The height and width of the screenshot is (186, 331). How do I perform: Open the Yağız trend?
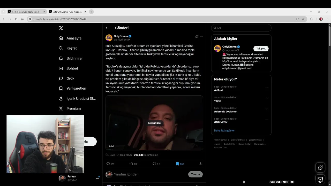[x=217, y=101]
